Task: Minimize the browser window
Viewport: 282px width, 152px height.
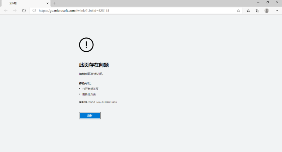Action: 258,2
